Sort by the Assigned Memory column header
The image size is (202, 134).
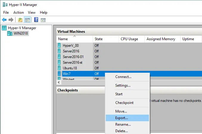162,39
